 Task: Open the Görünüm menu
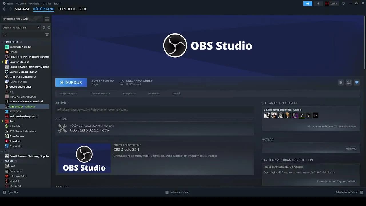pyautogui.click(x=21, y=3)
